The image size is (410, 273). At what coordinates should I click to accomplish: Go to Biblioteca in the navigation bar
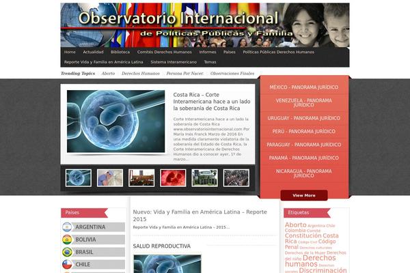coord(120,52)
